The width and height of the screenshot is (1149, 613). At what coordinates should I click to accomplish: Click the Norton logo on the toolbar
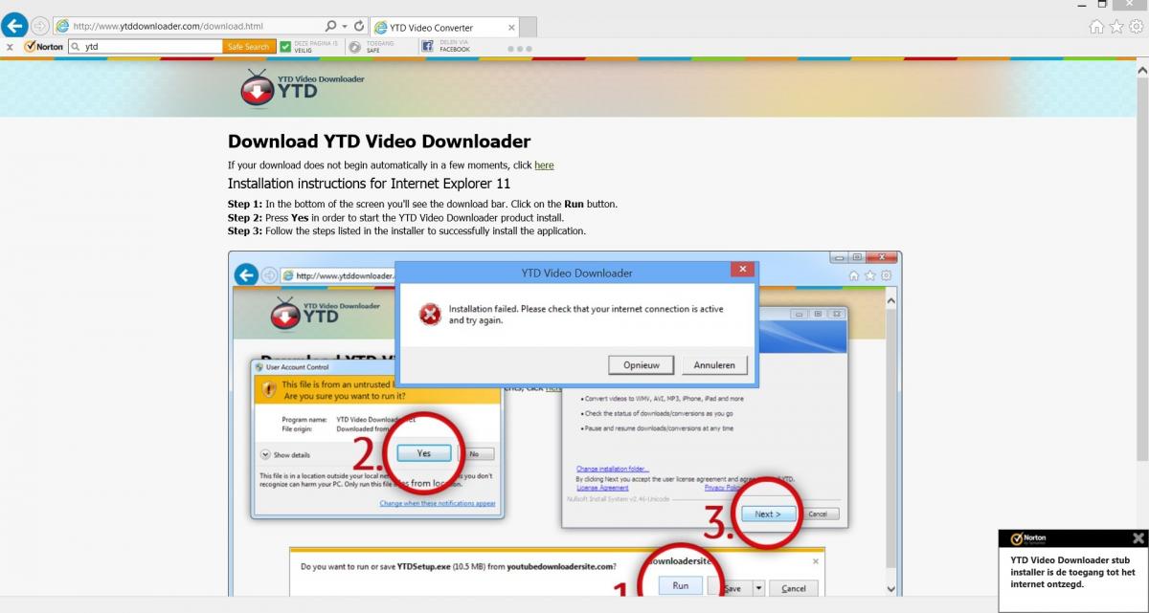44,46
